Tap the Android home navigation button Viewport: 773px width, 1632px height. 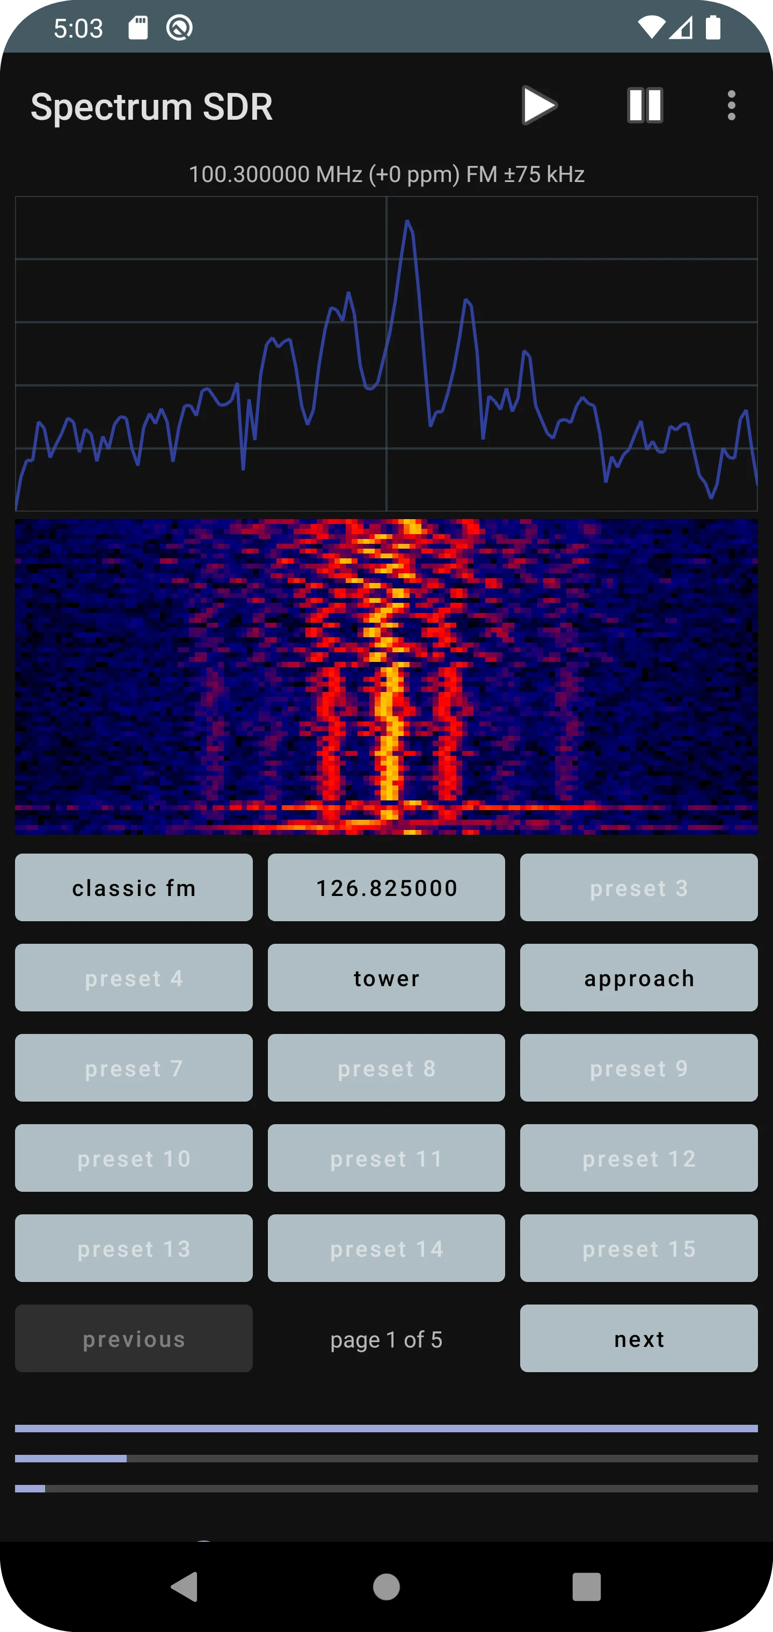coord(386,1587)
